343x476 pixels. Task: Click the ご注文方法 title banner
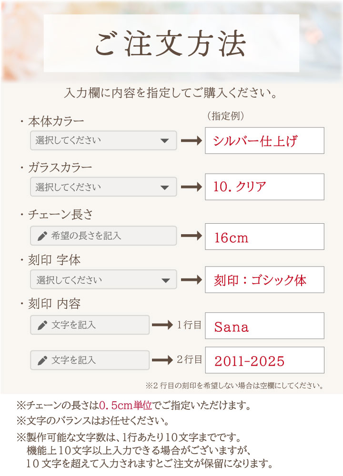tap(171, 43)
